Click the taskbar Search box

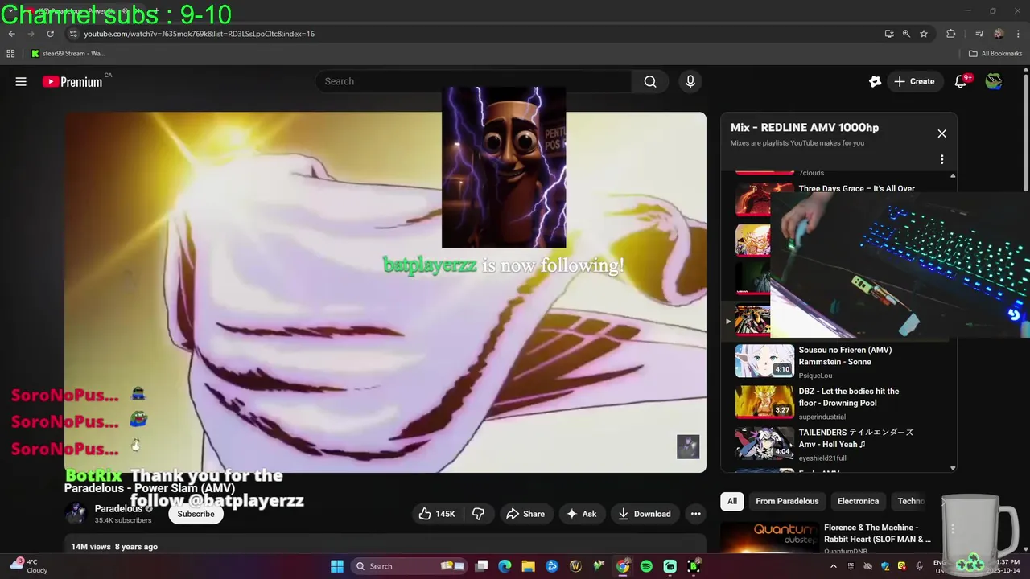[408, 566]
